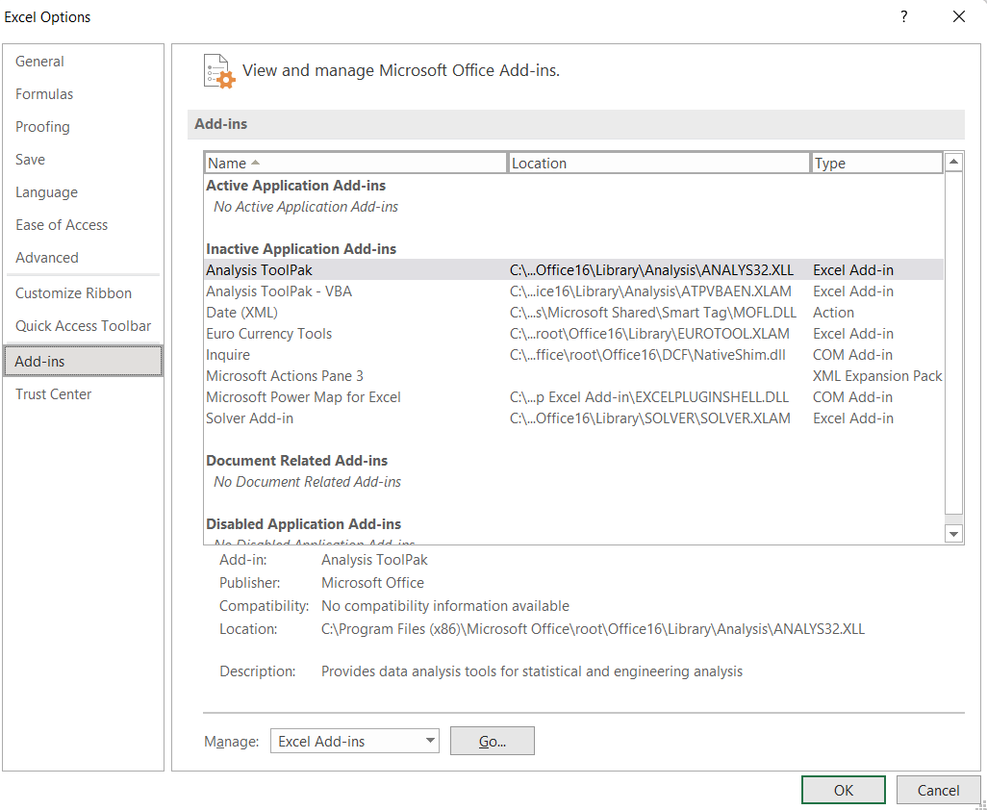This screenshot has width=987, height=810.
Task: Select the Date (XML) add-in
Action: click(x=240, y=312)
